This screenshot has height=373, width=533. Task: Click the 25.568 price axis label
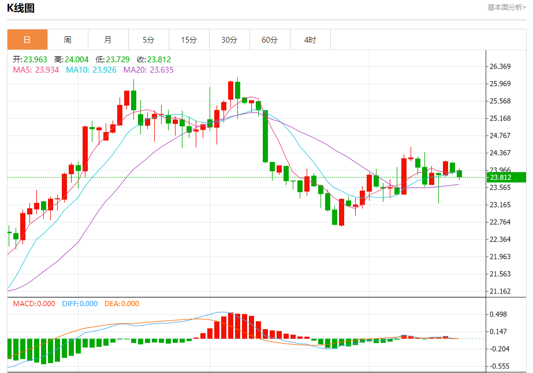click(x=500, y=101)
